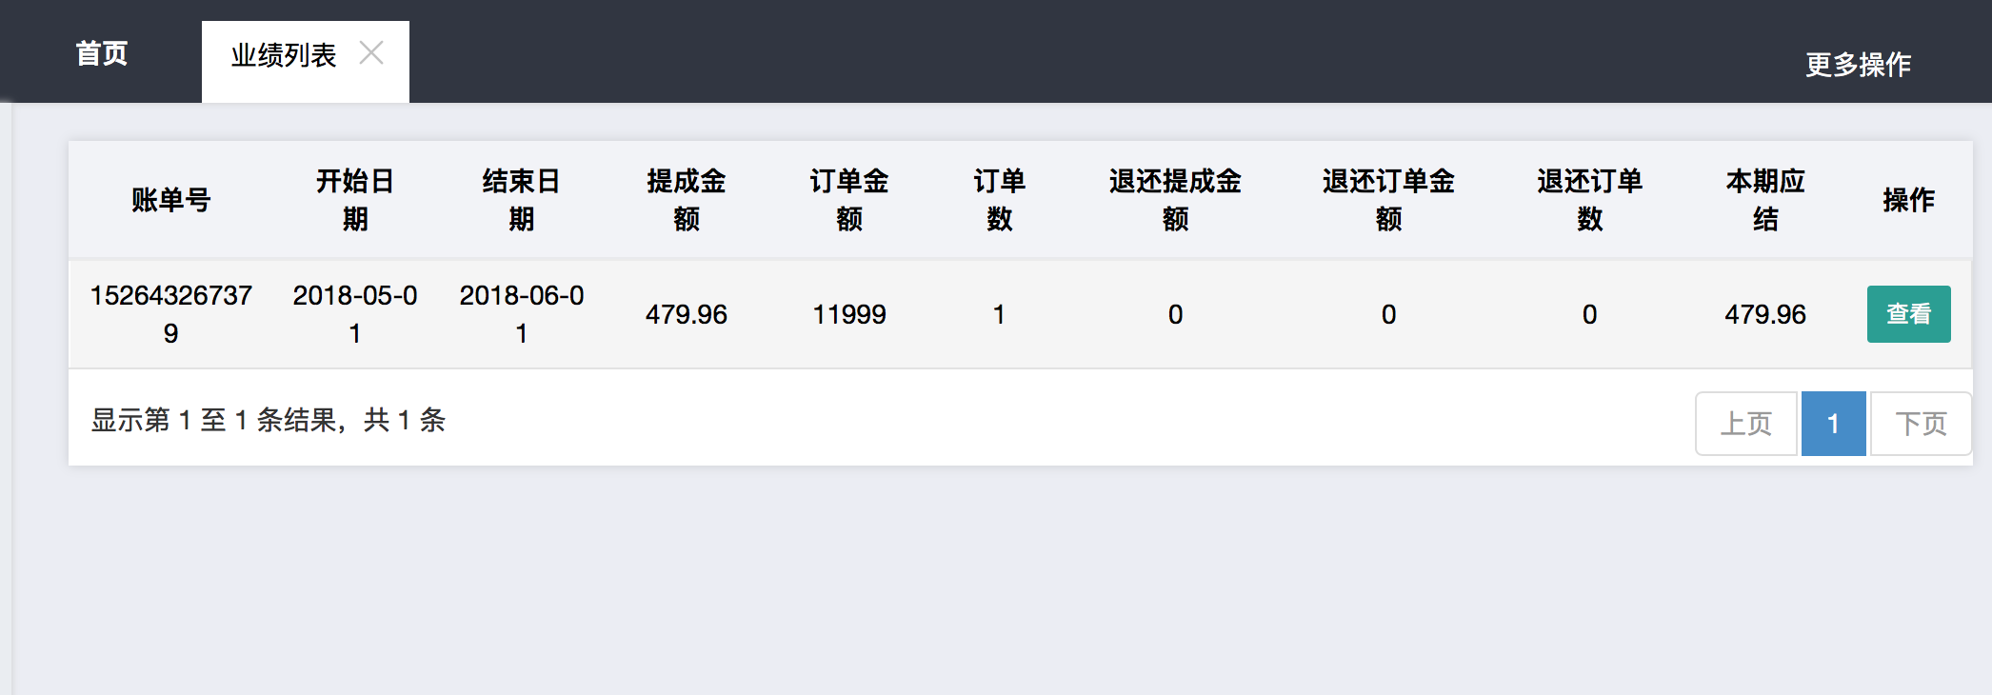
Task: Click the order amount 11999 cell
Action: pyautogui.click(x=848, y=314)
